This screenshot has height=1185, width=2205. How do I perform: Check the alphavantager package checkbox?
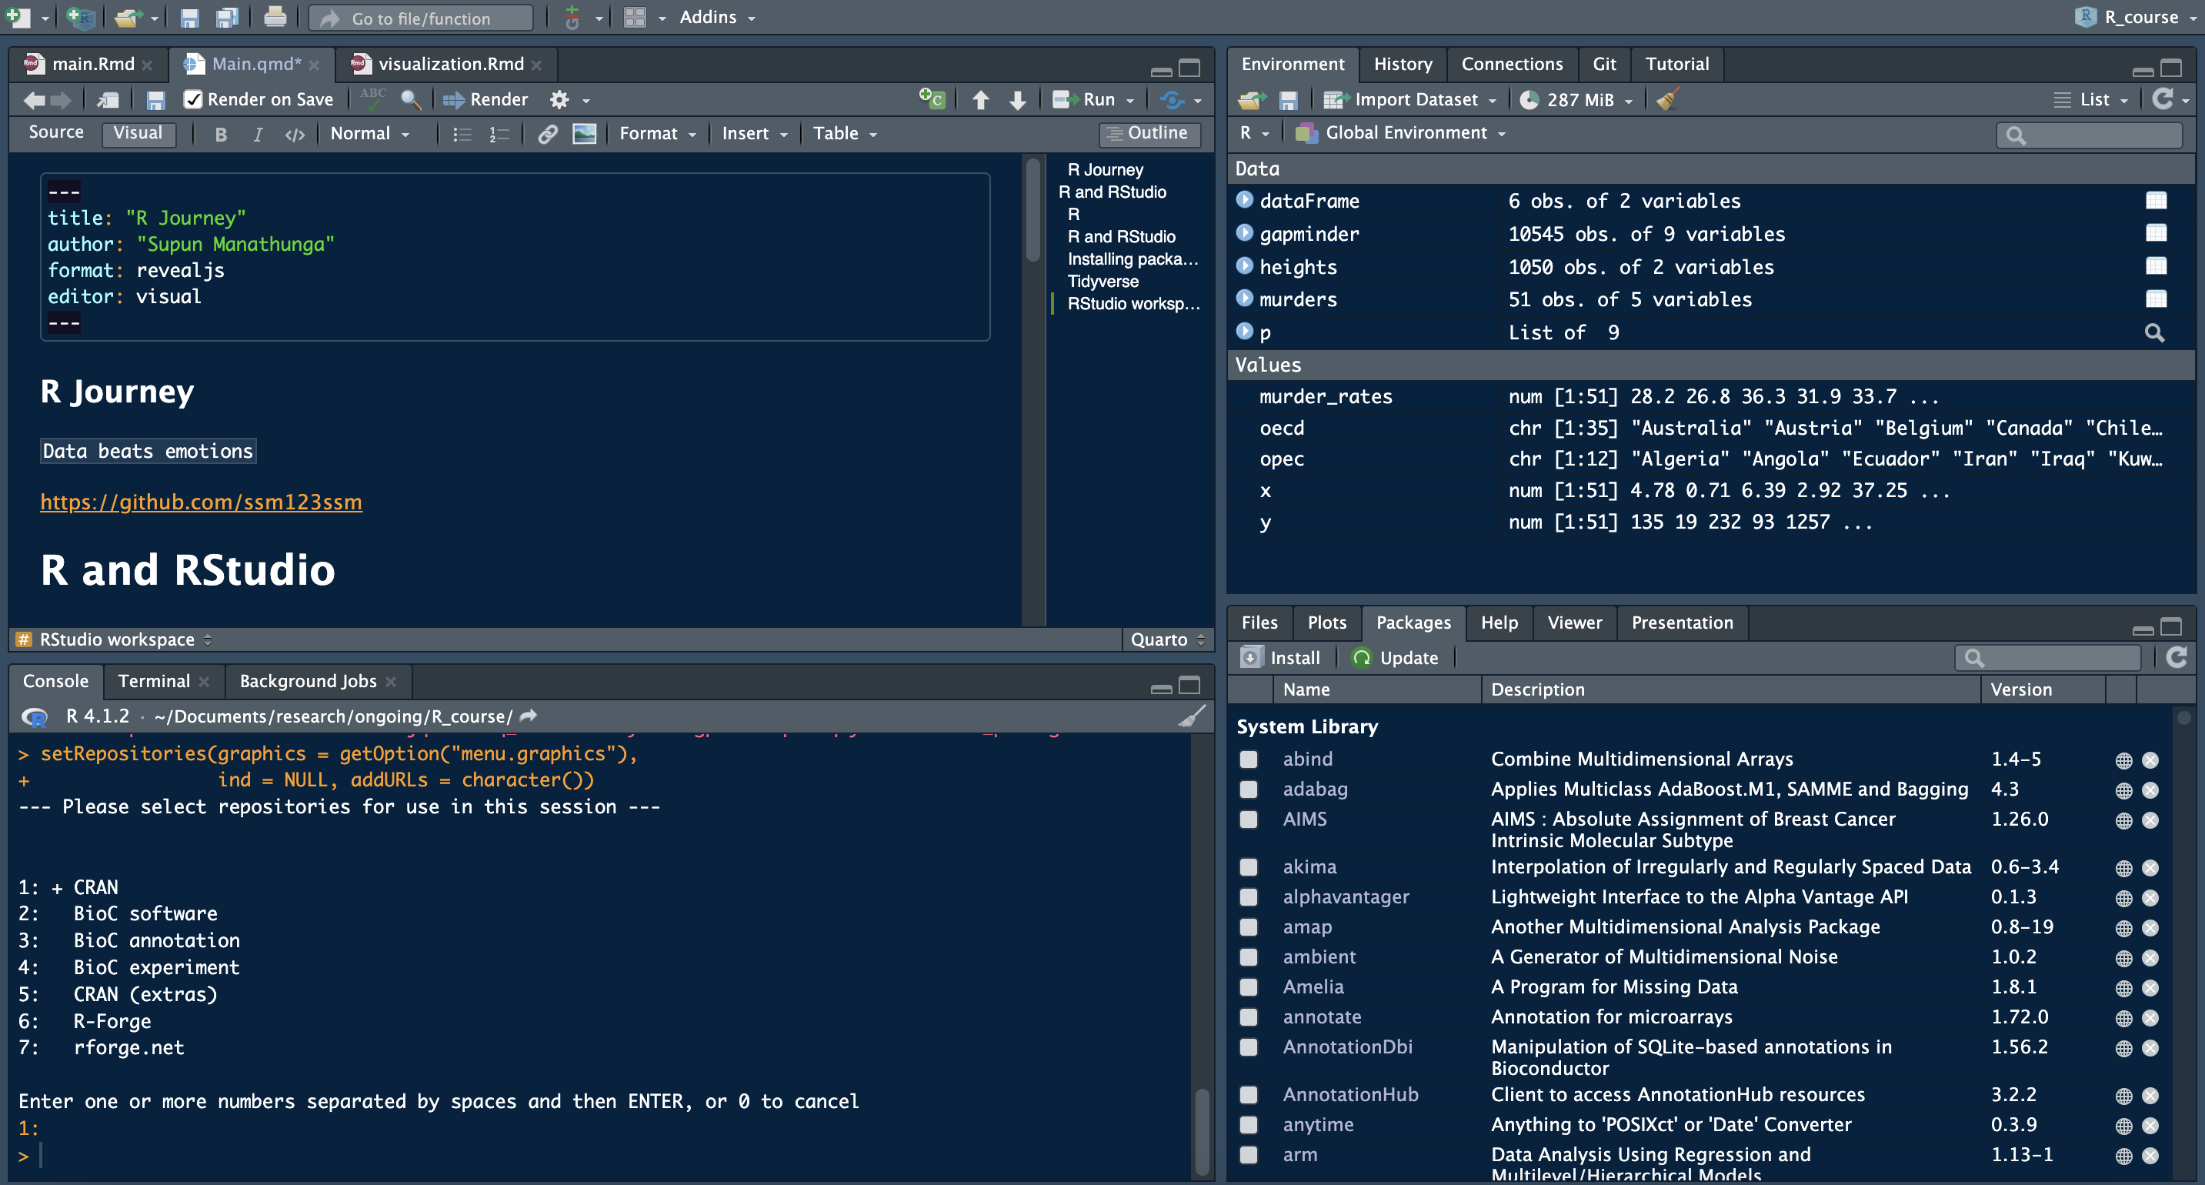[x=1249, y=897]
